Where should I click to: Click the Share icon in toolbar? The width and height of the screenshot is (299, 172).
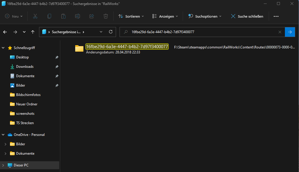pyautogui.click(x=92, y=16)
